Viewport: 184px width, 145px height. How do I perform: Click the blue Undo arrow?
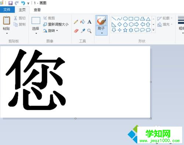pyautogui.click(x=23, y=3)
